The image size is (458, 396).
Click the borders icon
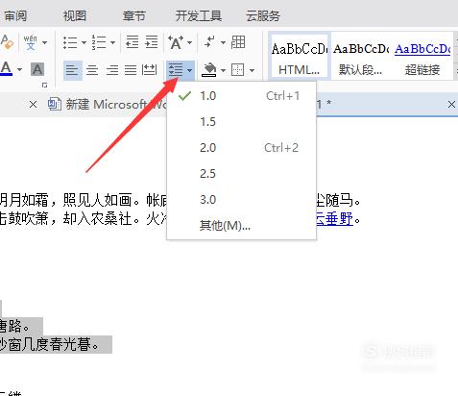tap(238, 69)
